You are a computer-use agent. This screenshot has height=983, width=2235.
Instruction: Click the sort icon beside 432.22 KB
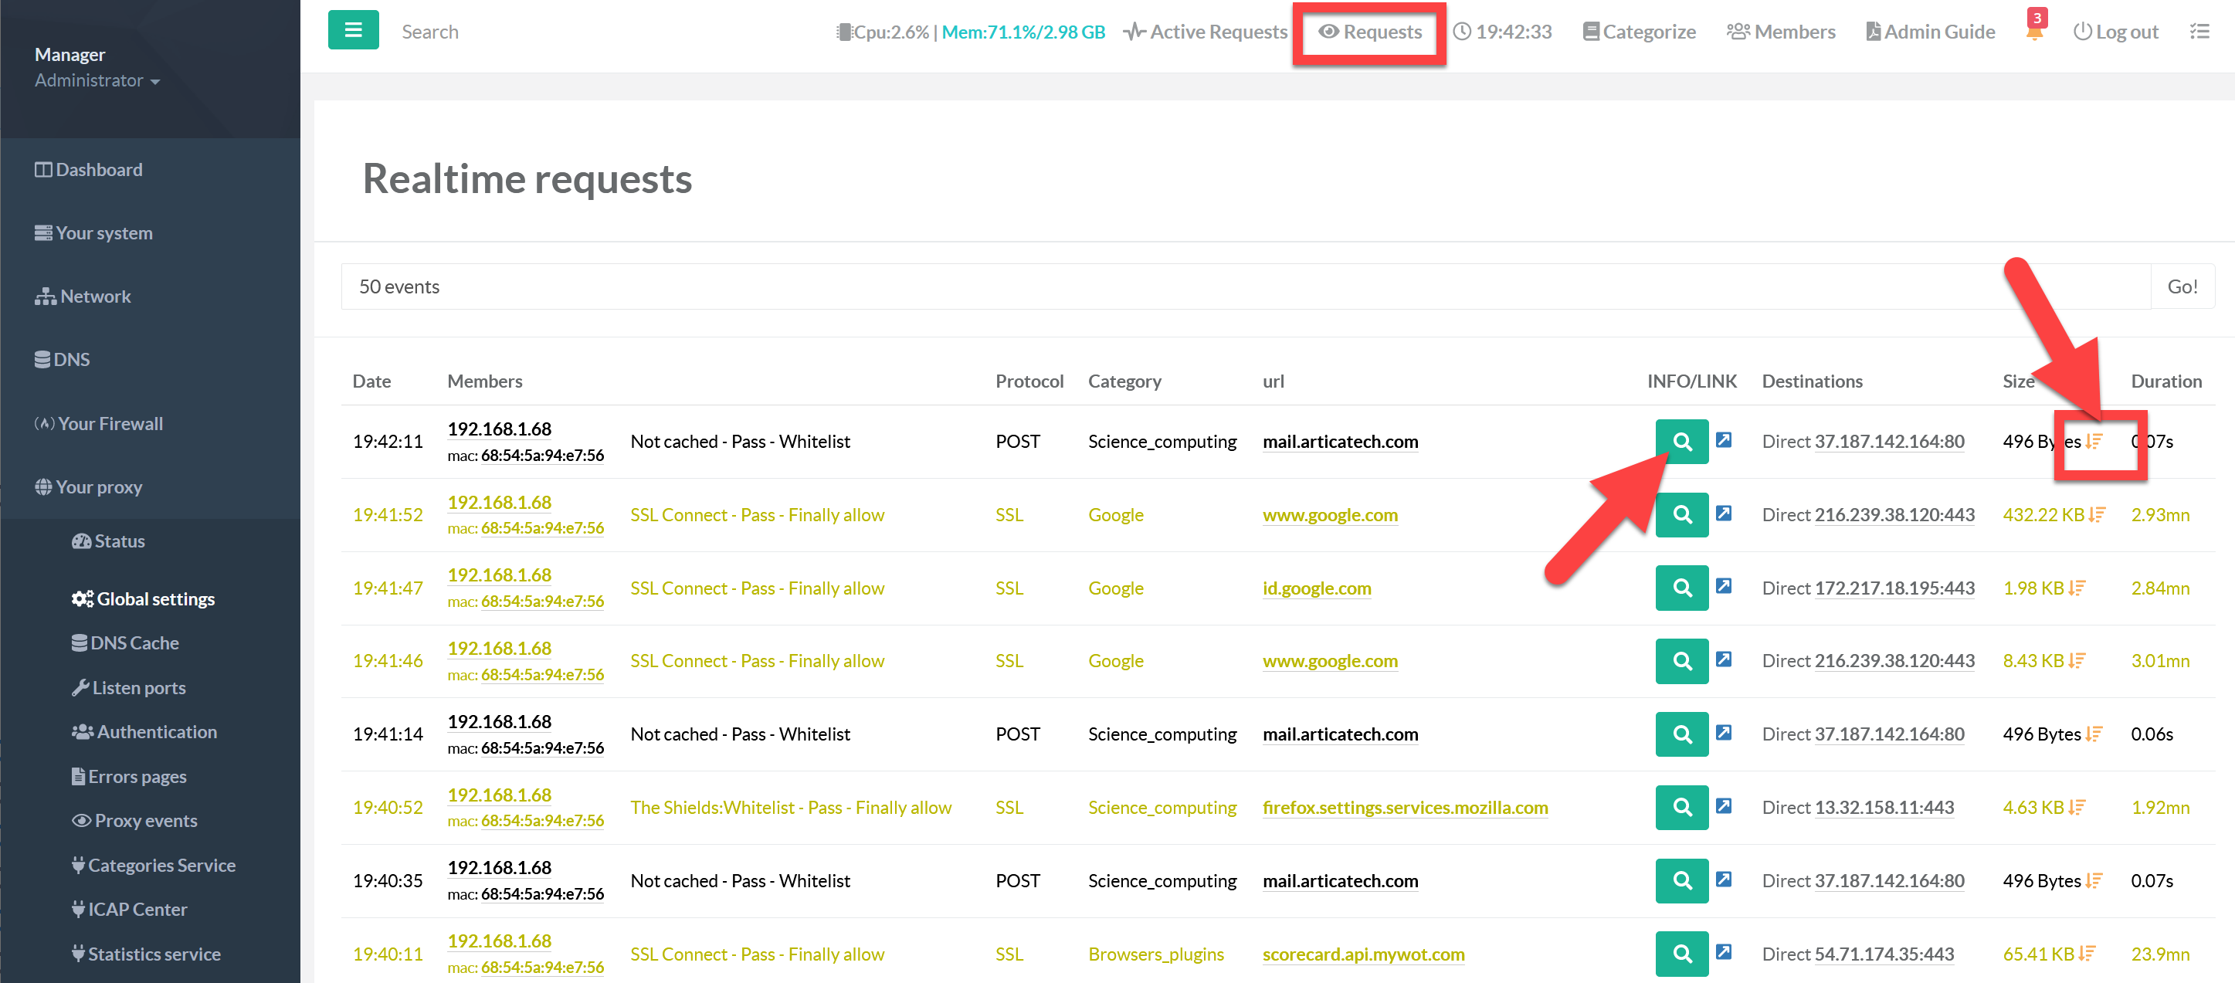2097,515
